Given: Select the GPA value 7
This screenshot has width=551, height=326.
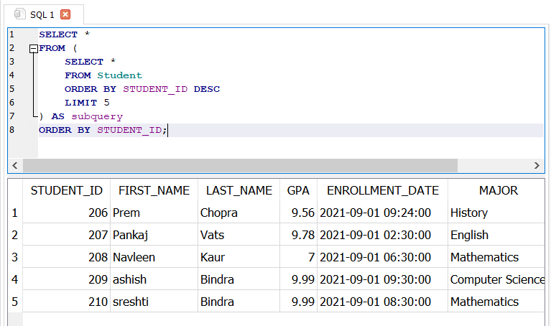Looking at the screenshot, I should click(298, 257).
